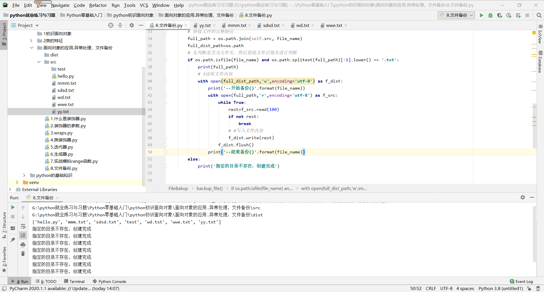
Task: Stop the process in Run panel
Action: (13, 217)
